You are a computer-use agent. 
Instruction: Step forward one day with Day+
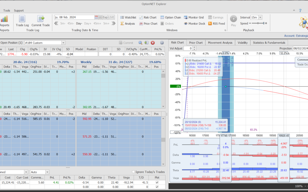point(88,23)
